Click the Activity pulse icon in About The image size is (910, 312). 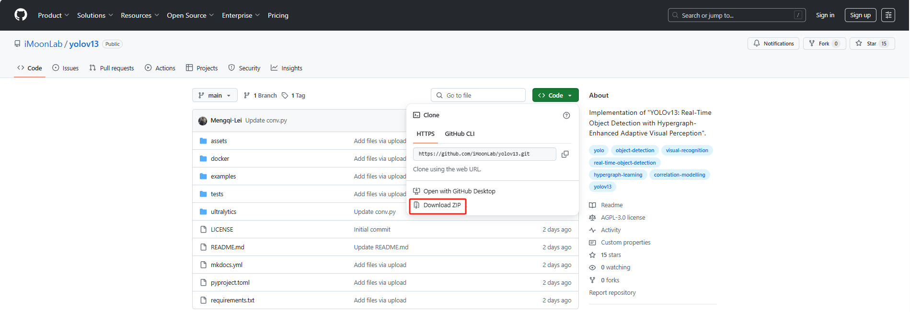click(592, 230)
